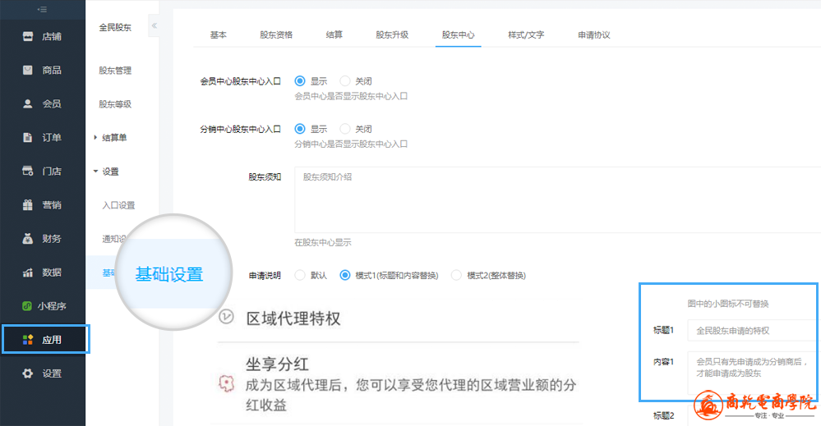Click the 设置 gear icon in sidebar
The height and width of the screenshot is (426, 821).
point(28,373)
